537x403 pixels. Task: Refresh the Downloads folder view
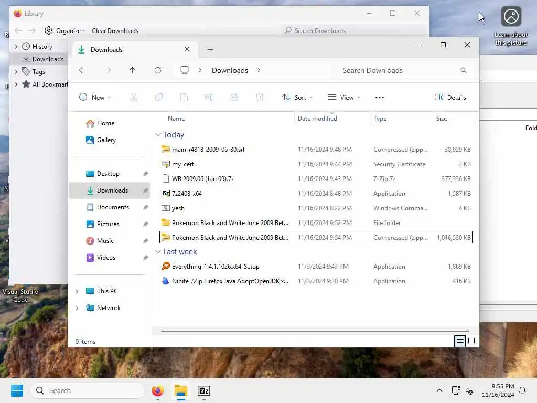pos(157,70)
